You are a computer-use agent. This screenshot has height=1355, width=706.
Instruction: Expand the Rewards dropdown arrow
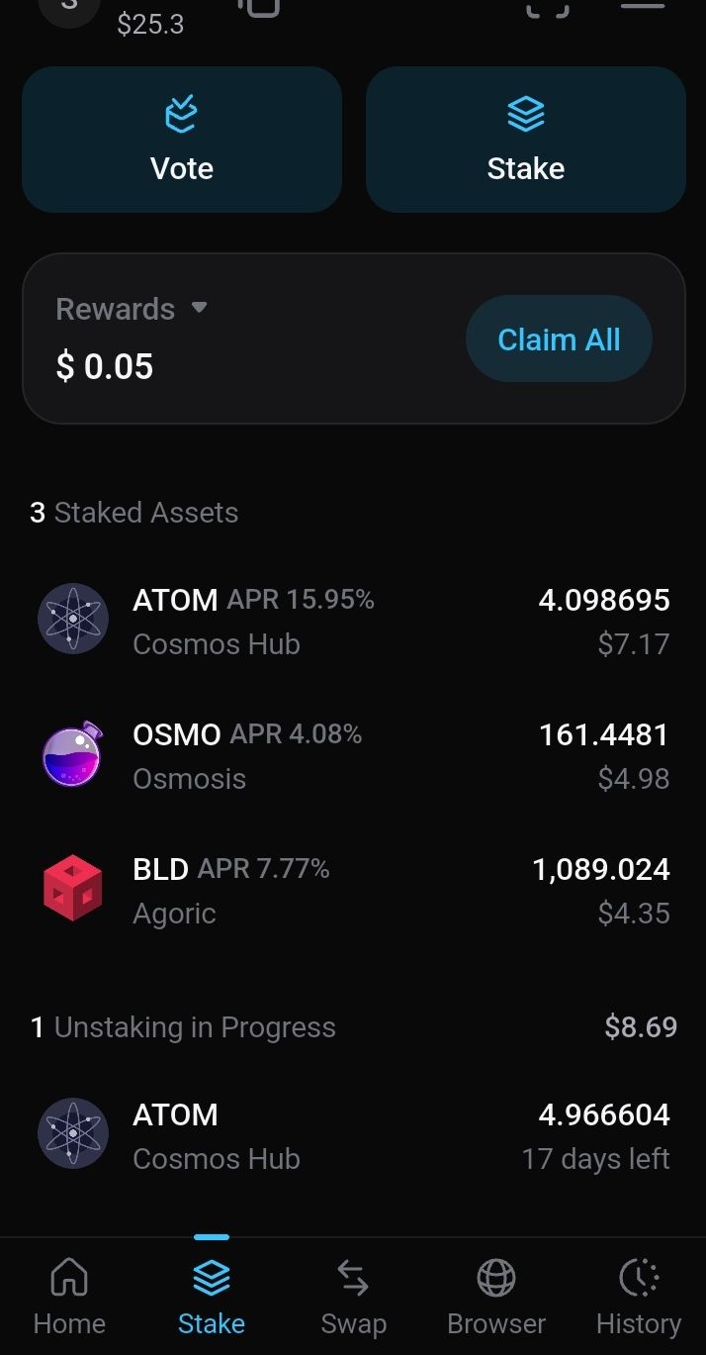[199, 308]
